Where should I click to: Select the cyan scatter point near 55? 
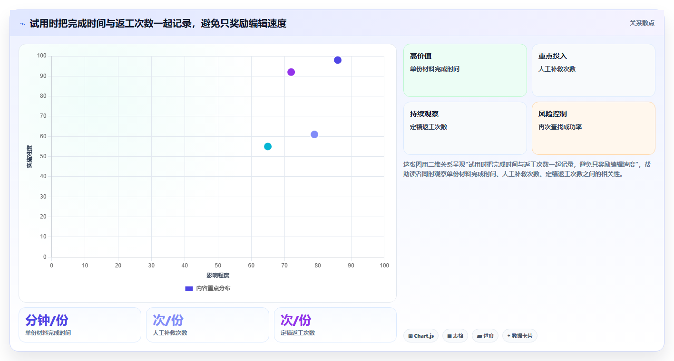click(x=268, y=146)
